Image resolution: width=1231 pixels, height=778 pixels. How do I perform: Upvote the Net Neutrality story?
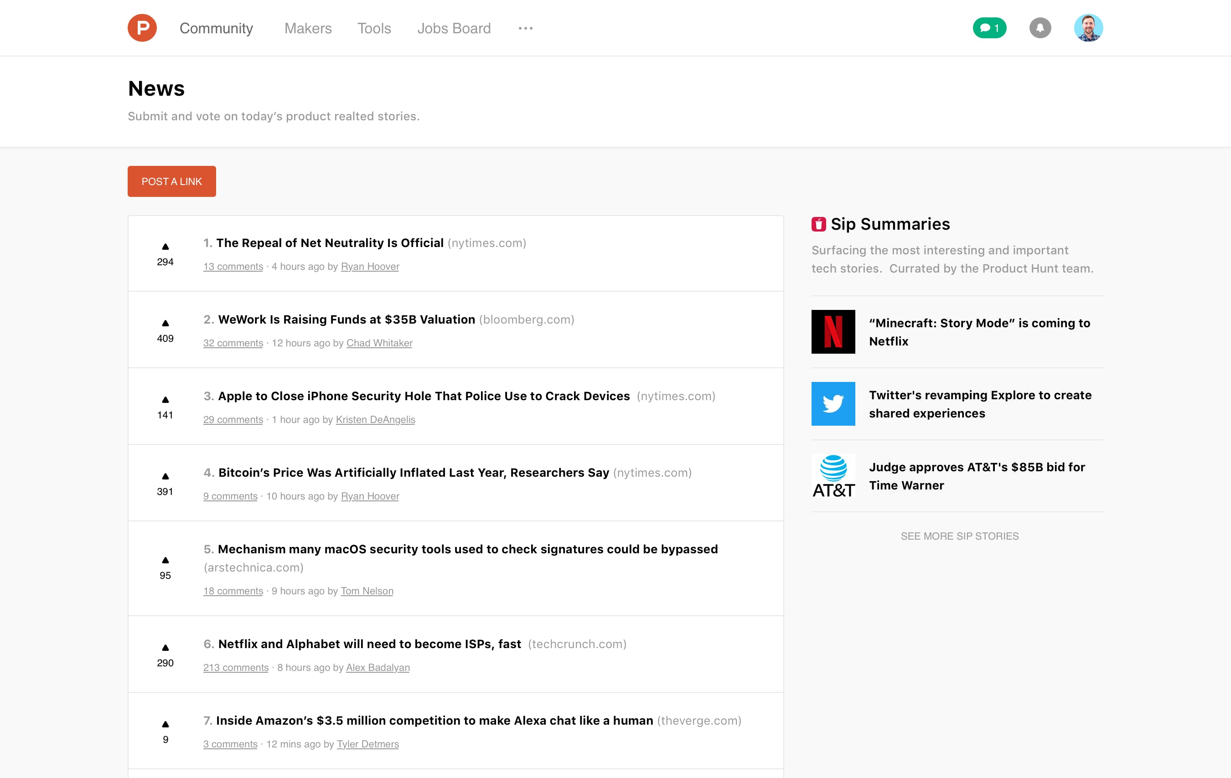pos(165,247)
